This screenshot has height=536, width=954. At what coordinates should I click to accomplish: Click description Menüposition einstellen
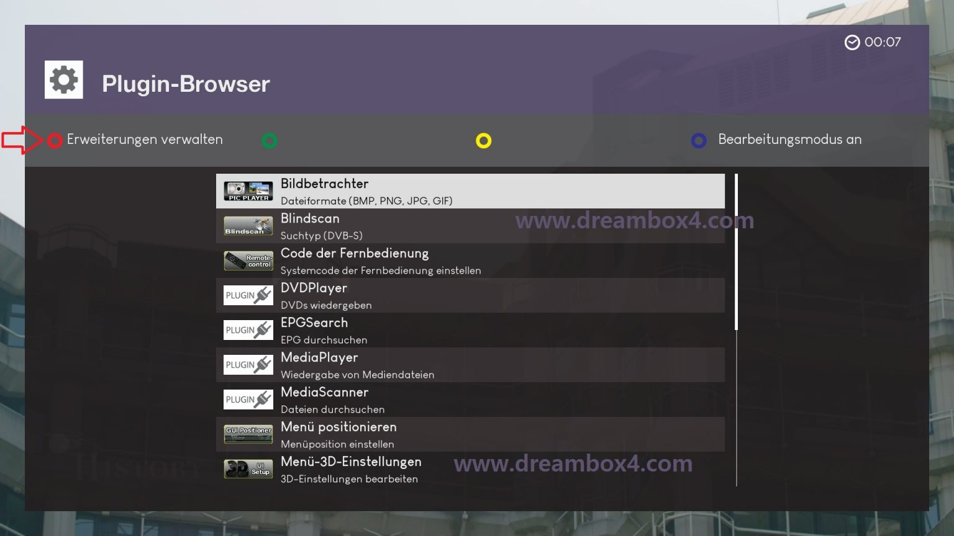[337, 444]
